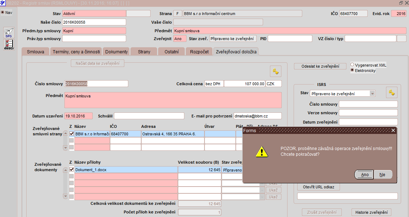
Task: Restore the window via title bar icon
Action: [x=401, y=3]
